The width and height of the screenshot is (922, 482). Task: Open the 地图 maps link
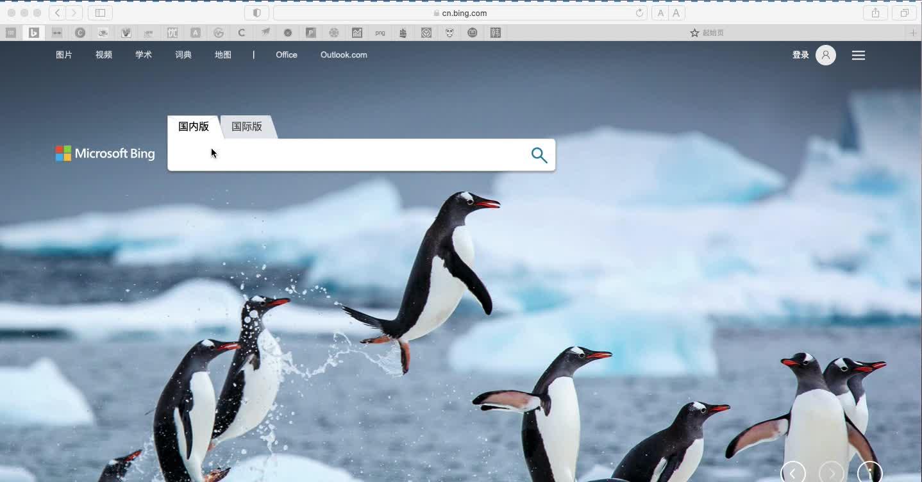tap(223, 55)
